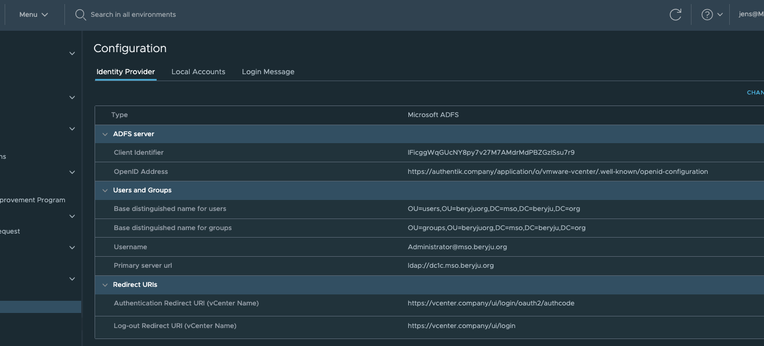Expand the topmost sidebar chevron

coord(72,53)
